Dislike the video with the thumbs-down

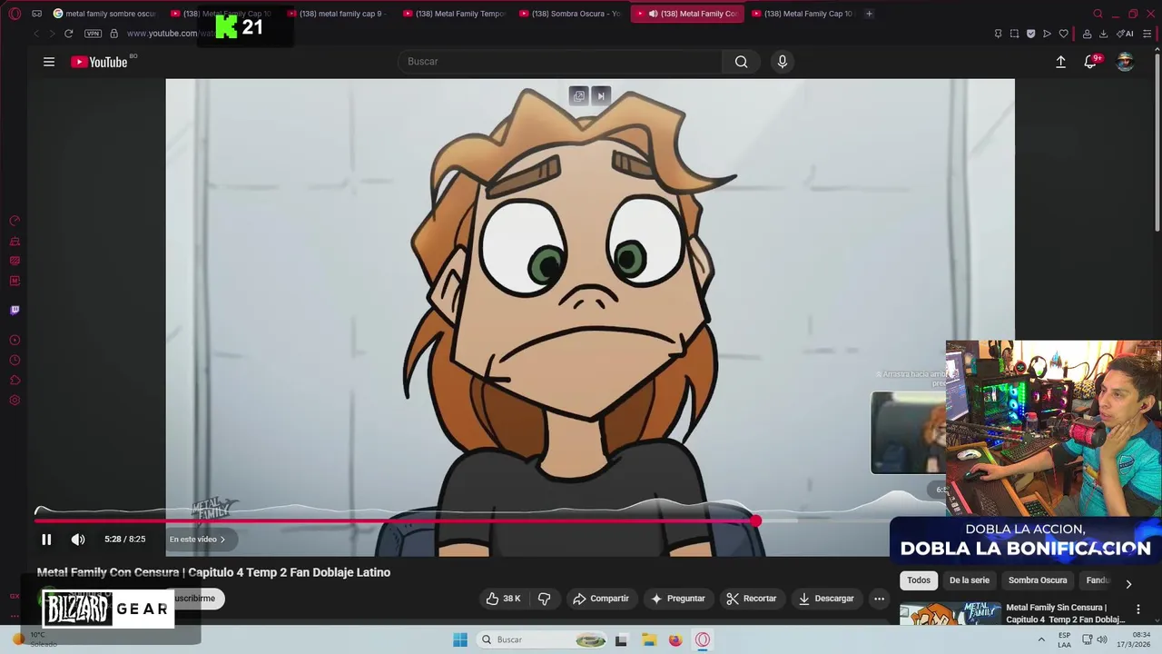[x=545, y=599]
